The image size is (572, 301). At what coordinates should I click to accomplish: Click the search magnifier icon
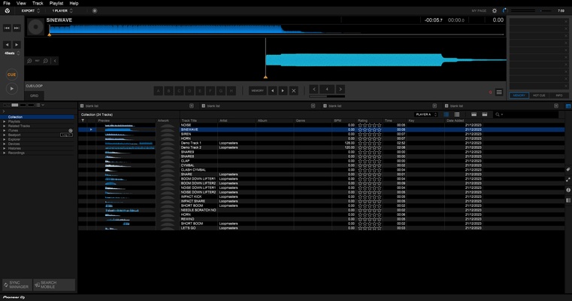point(498,114)
